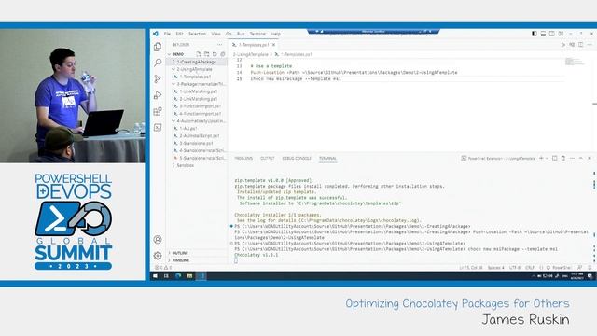Click the line and column status indicator
The width and height of the screenshot is (597, 336).
[471, 268]
